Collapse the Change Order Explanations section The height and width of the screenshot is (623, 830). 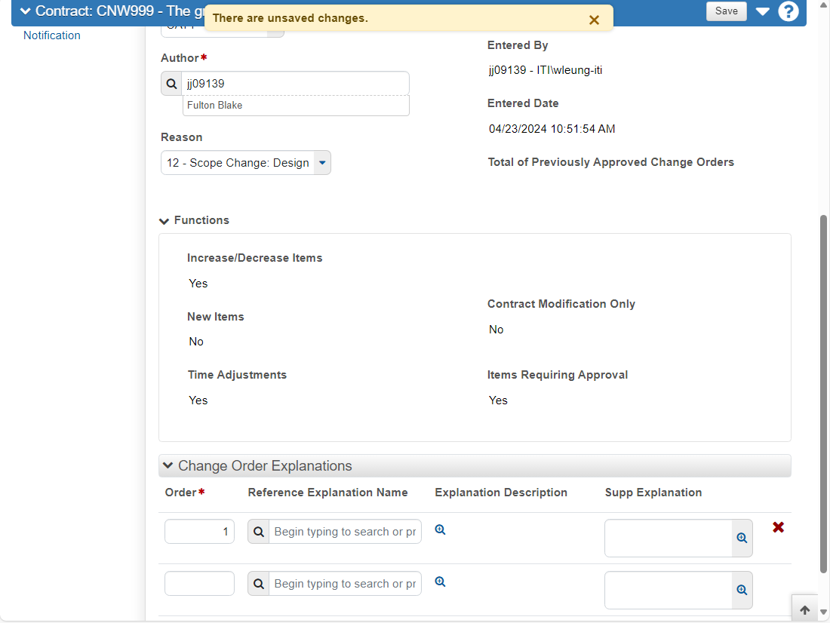tap(168, 466)
